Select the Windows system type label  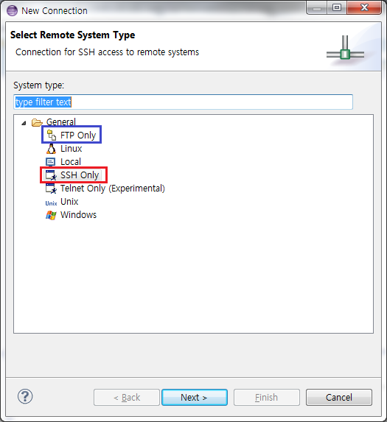78,215
